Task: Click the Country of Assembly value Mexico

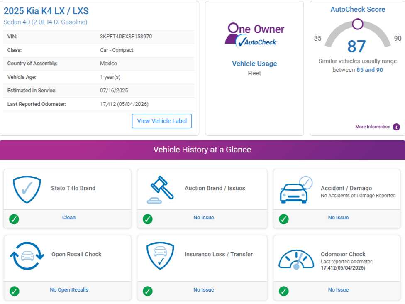Action: click(x=108, y=63)
